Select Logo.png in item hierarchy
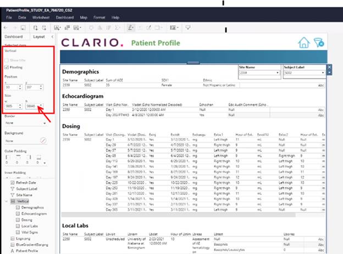 point(20,239)
